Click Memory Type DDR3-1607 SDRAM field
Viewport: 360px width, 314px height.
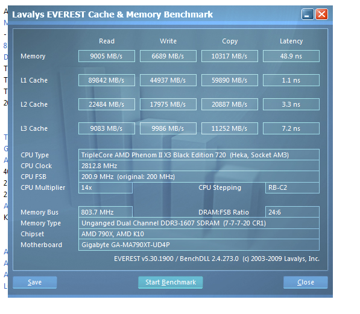(199, 223)
